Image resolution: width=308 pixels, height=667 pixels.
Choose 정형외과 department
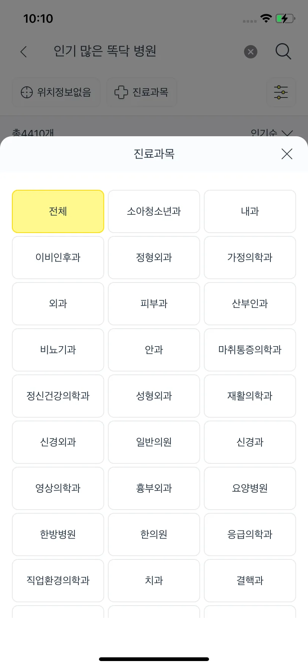tap(154, 258)
